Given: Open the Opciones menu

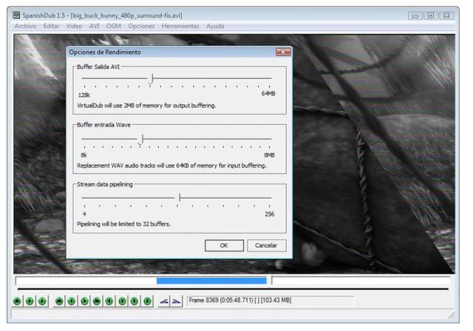Looking at the screenshot, I should 141,26.
